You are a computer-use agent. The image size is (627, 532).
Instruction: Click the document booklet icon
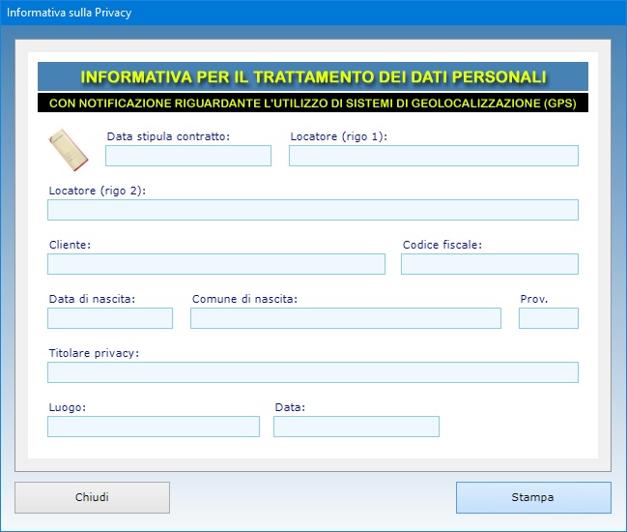68,150
